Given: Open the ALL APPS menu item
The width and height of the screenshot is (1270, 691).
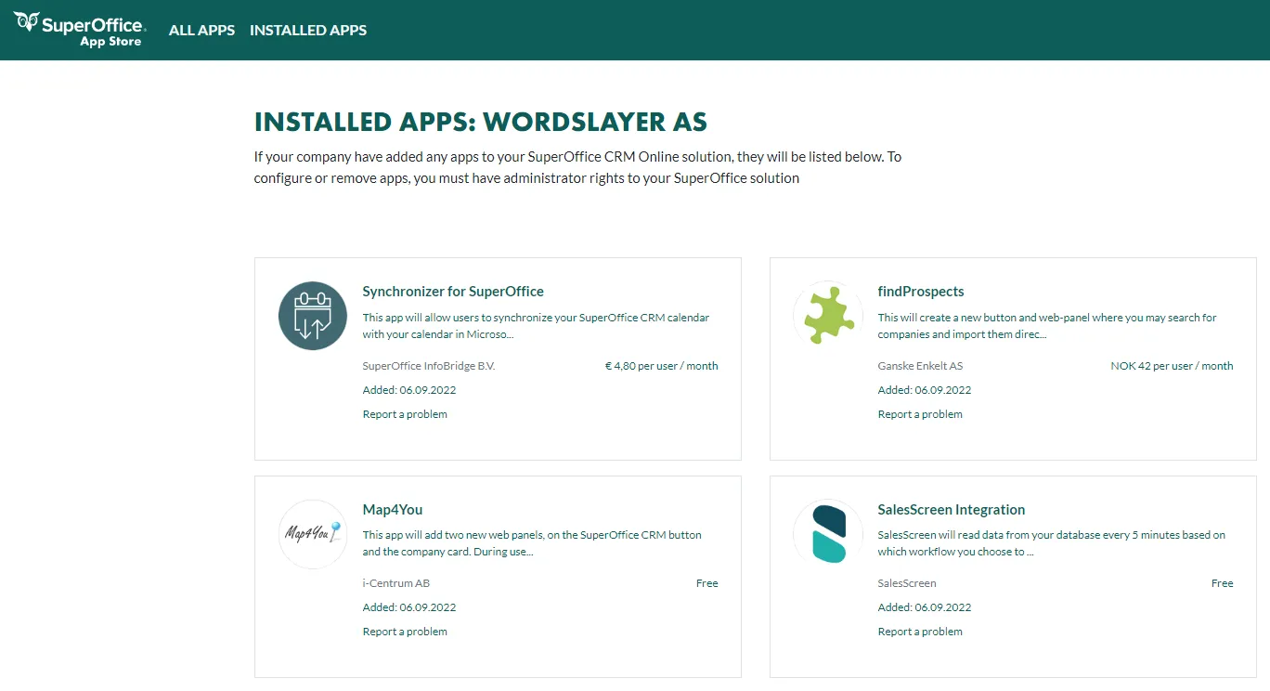Looking at the screenshot, I should (201, 31).
